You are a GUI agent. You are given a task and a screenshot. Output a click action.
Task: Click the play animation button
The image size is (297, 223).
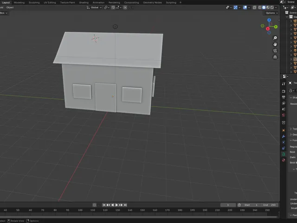pyautogui.click(x=116, y=205)
